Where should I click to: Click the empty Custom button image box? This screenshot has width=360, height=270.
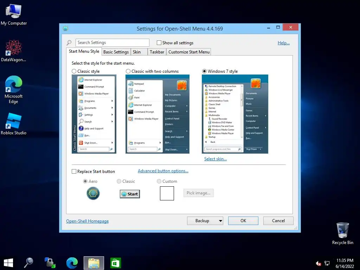pos(167,193)
